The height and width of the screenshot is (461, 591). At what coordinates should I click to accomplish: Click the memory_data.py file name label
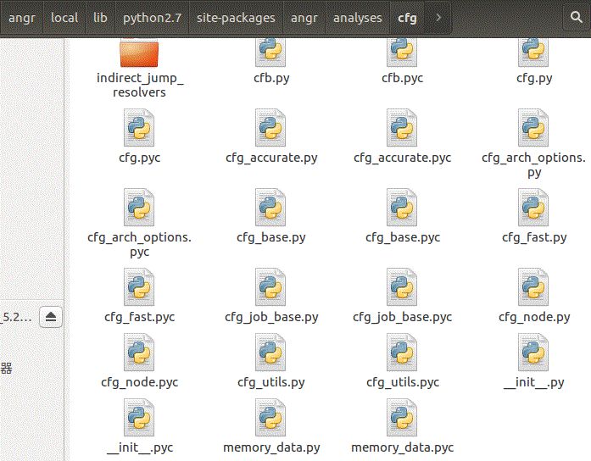pos(271,447)
